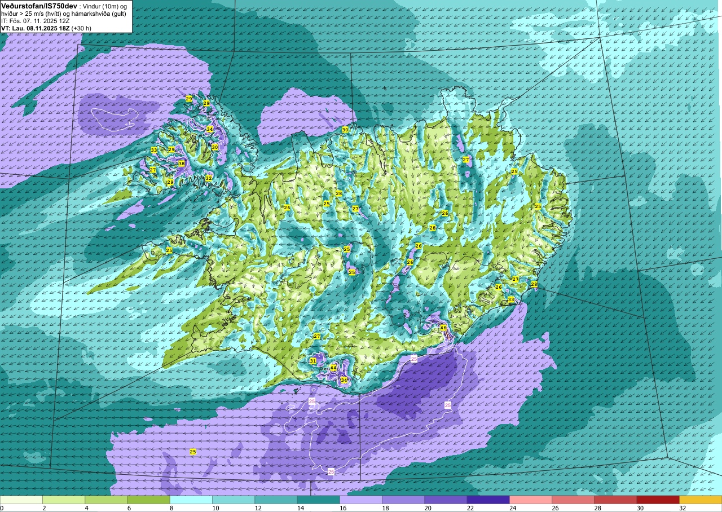Click the light pink swatch between 24 and 26
The height and width of the screenshot is (512, 722).
(531, 500)
